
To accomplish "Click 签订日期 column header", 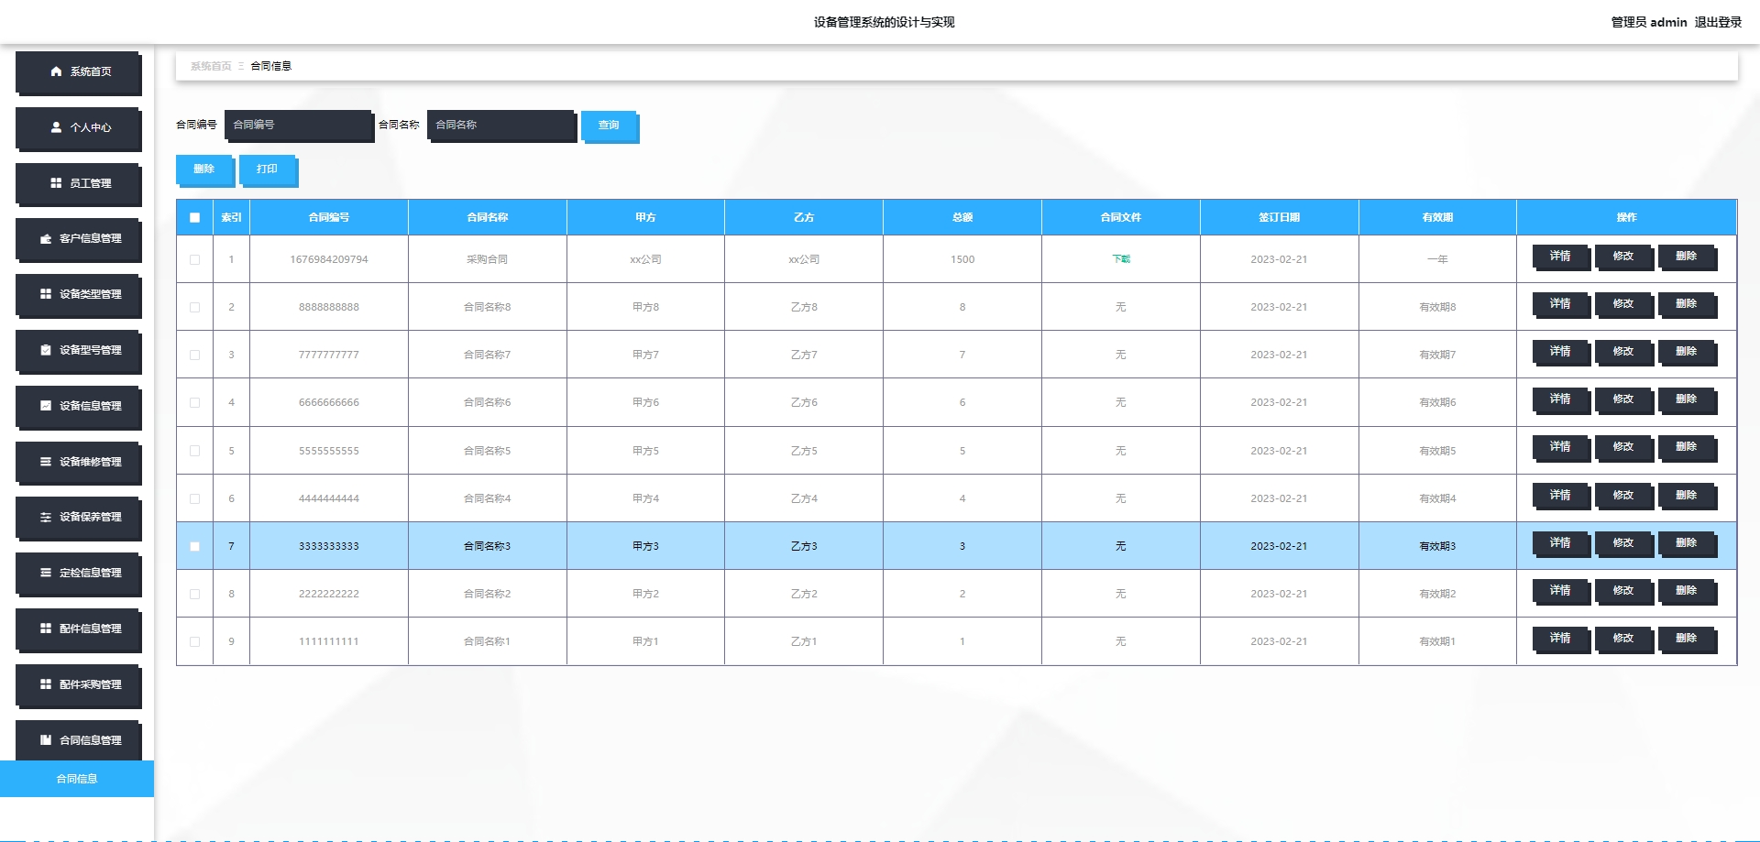I will pos(1279,218).
